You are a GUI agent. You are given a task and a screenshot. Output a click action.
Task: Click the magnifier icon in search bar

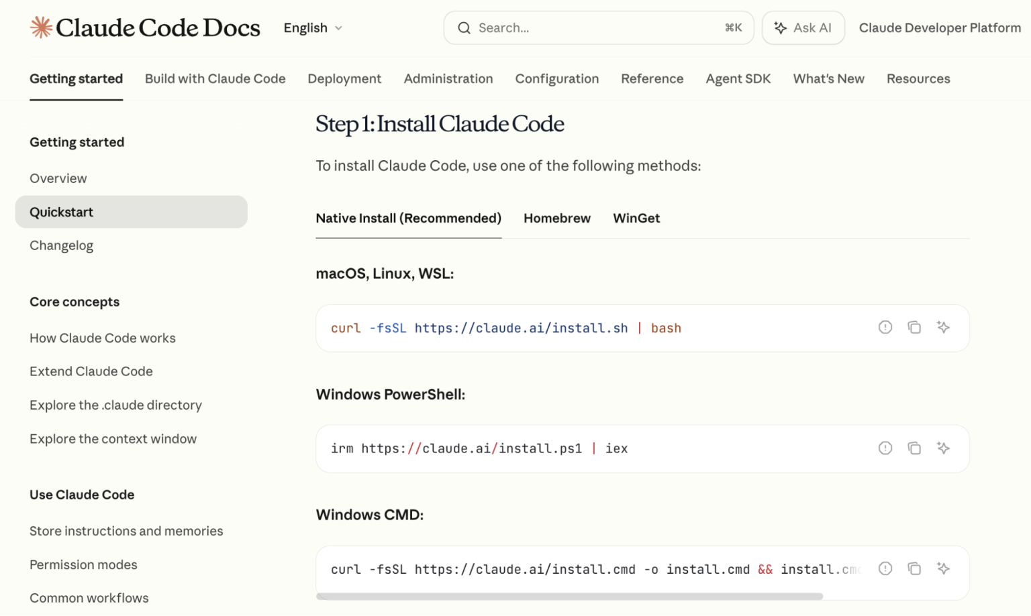click(464, 28)
